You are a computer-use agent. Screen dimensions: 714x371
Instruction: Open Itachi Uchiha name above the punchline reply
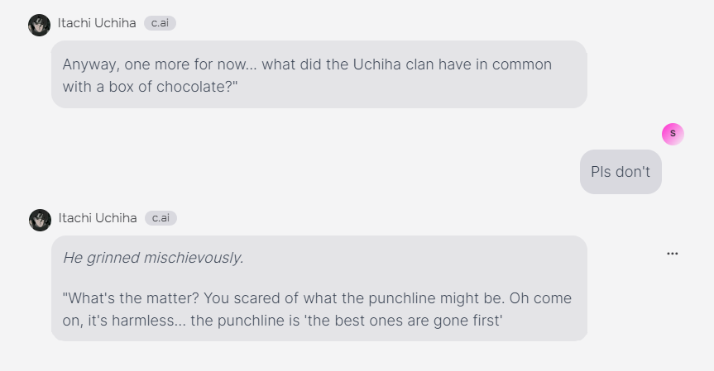(98, 218)
